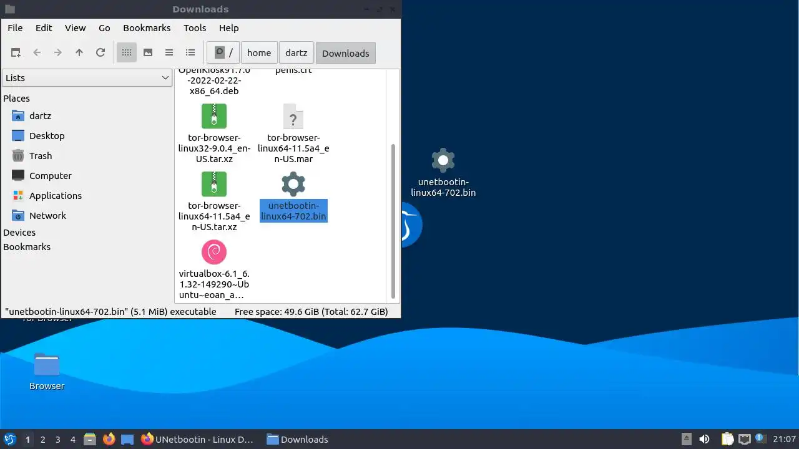Open the Lubuntu start menu

[x=10, y=439]
